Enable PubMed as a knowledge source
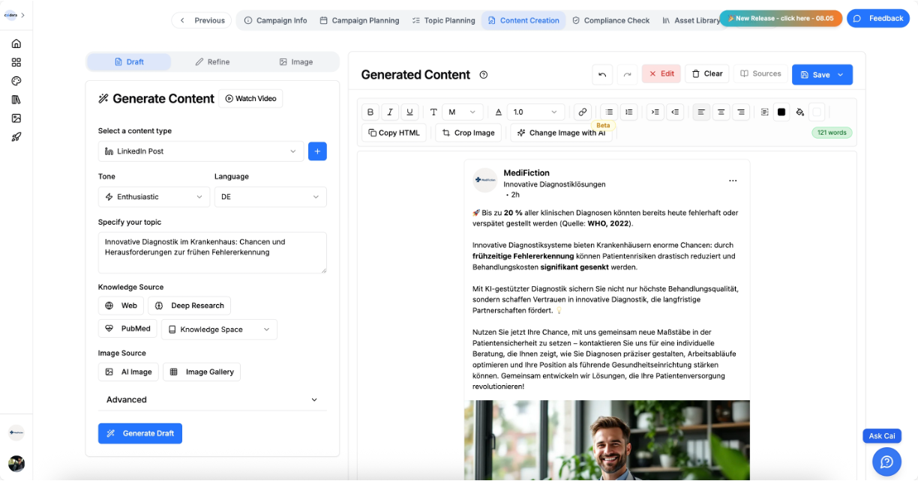 pos(127,328)
